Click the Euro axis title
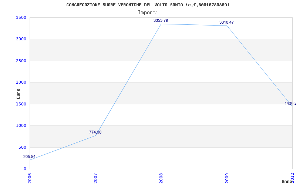296x185 pixels. (x=18, y=94)
